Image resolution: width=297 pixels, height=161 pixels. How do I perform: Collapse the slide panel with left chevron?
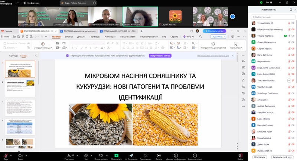coord(36,56)
